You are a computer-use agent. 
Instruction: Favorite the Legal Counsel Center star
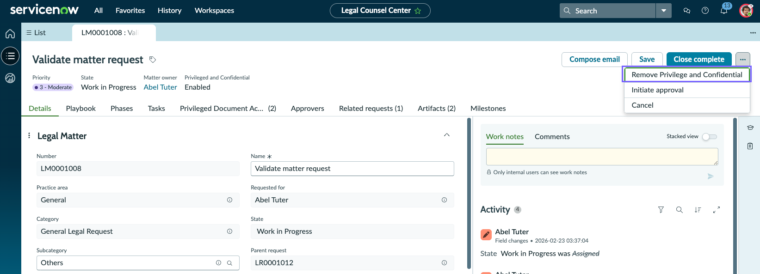418,11
